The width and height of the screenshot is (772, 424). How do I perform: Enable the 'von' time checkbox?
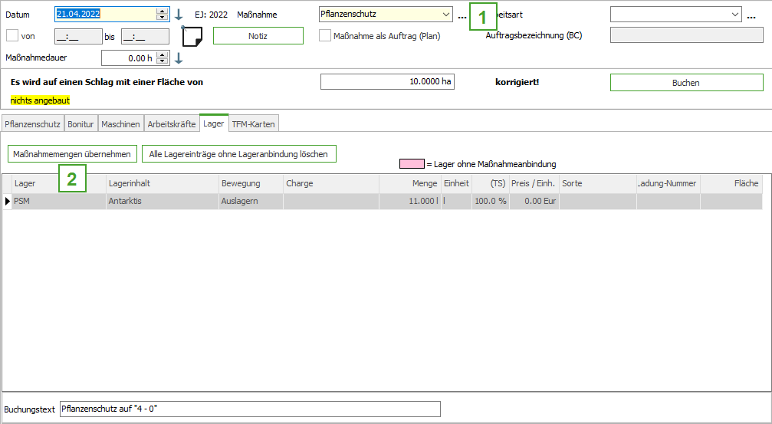tap(12, 36)
